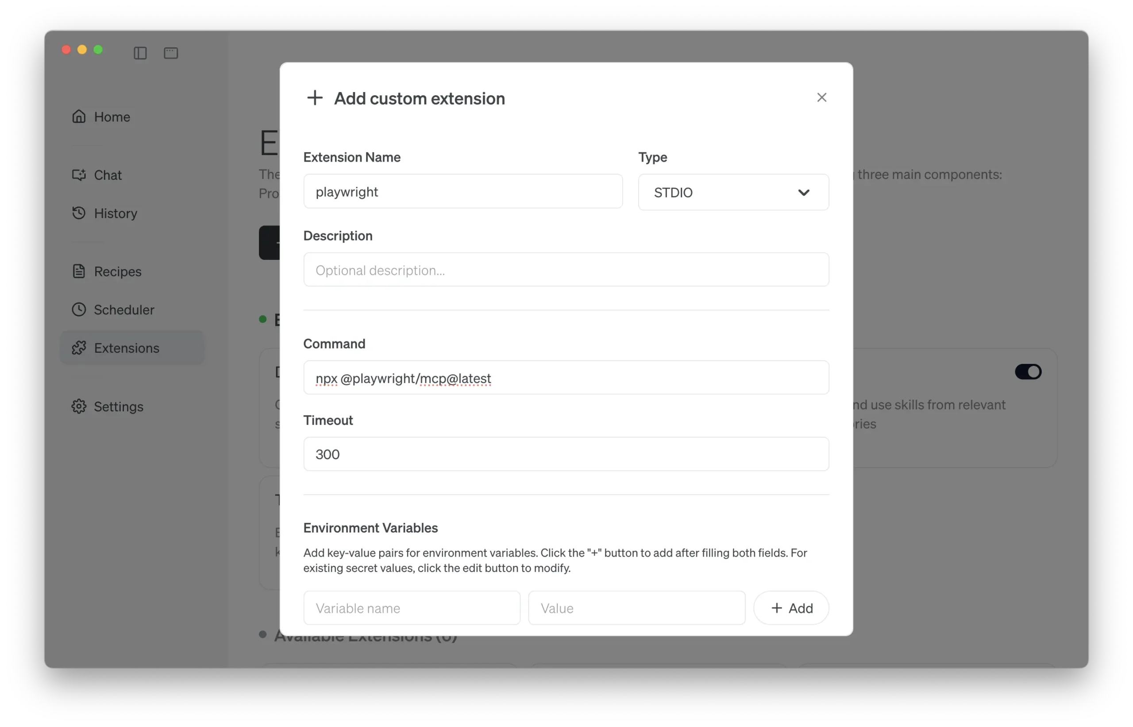1133x727 pixels.
Task: View the History panel
Action: pos(115,213)
